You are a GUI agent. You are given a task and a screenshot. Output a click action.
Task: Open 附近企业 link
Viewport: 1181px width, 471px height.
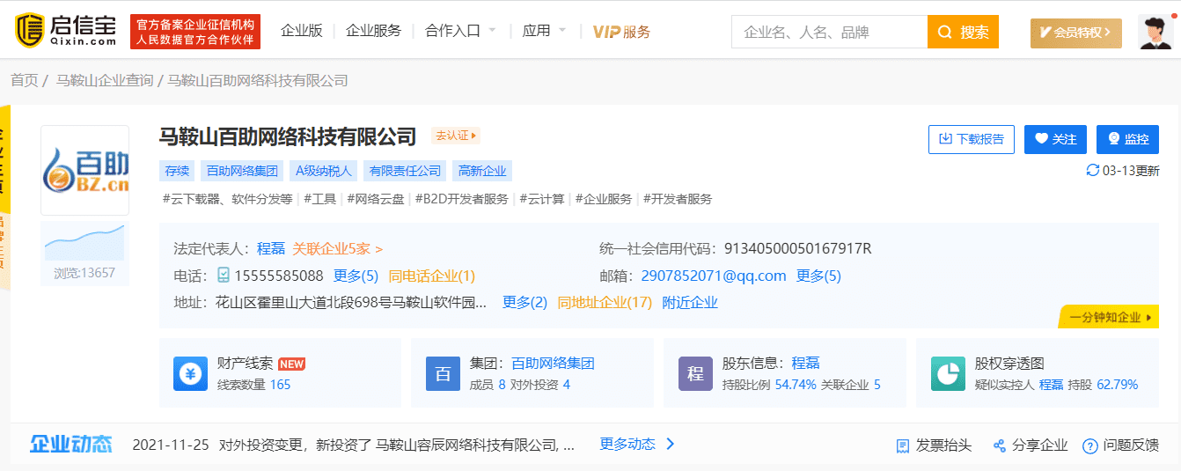[690, 302]
